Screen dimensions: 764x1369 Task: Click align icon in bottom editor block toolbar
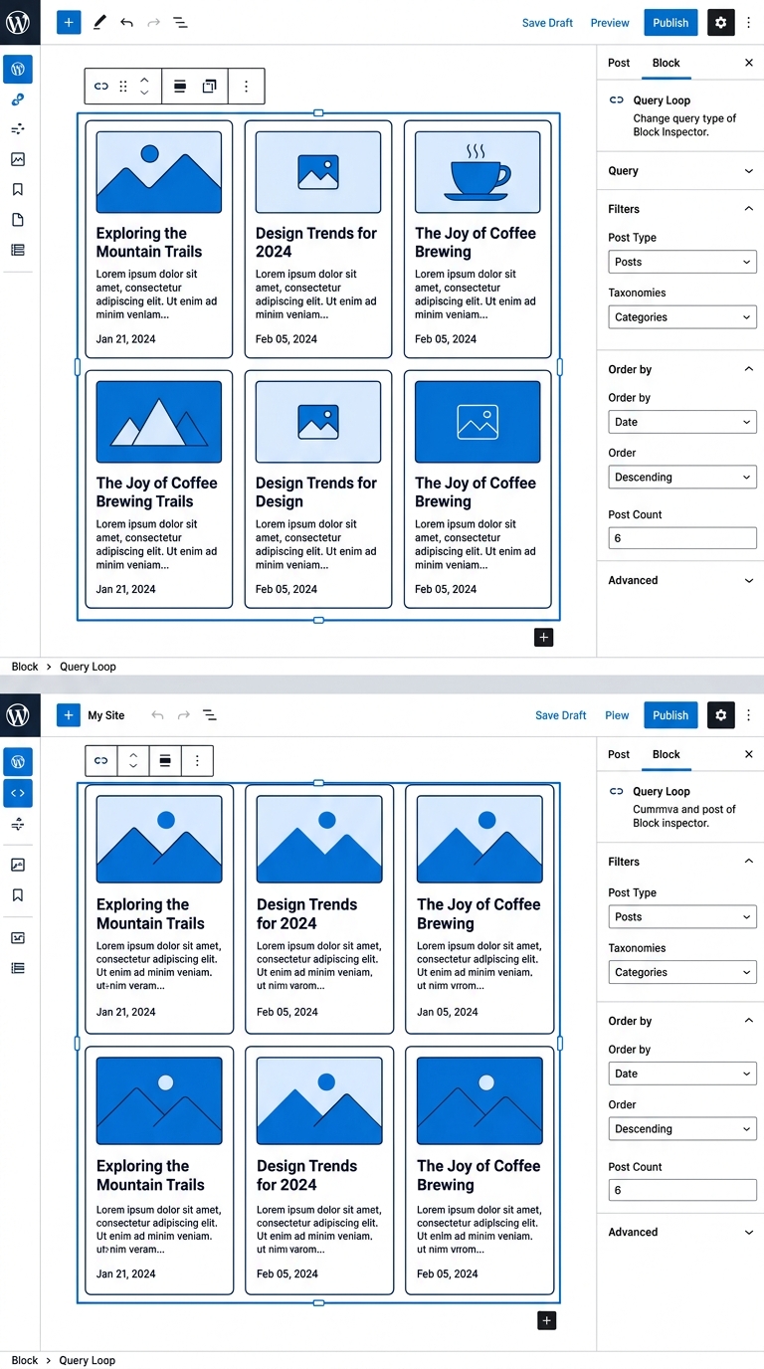pyautogui.click(x=165, y=761)
